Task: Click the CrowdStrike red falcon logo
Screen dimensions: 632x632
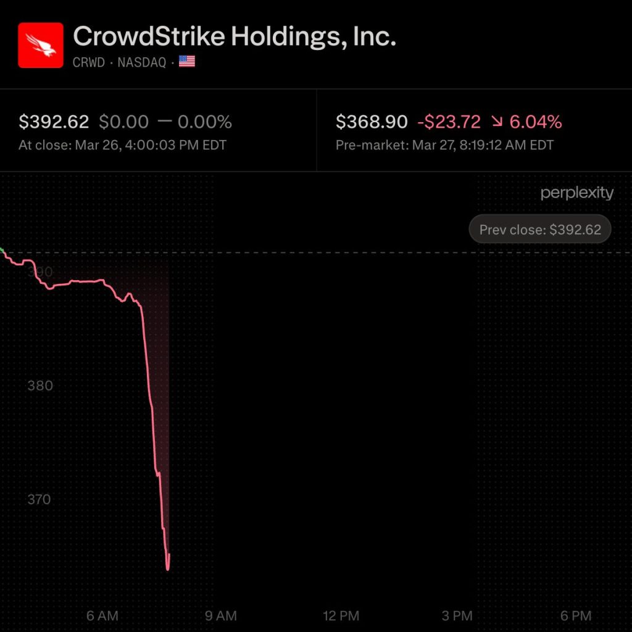Action: [x=41, y=45]
